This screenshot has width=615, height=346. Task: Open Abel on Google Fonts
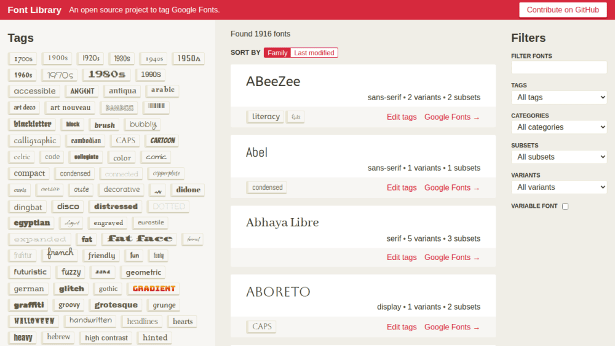click(452, 187)
